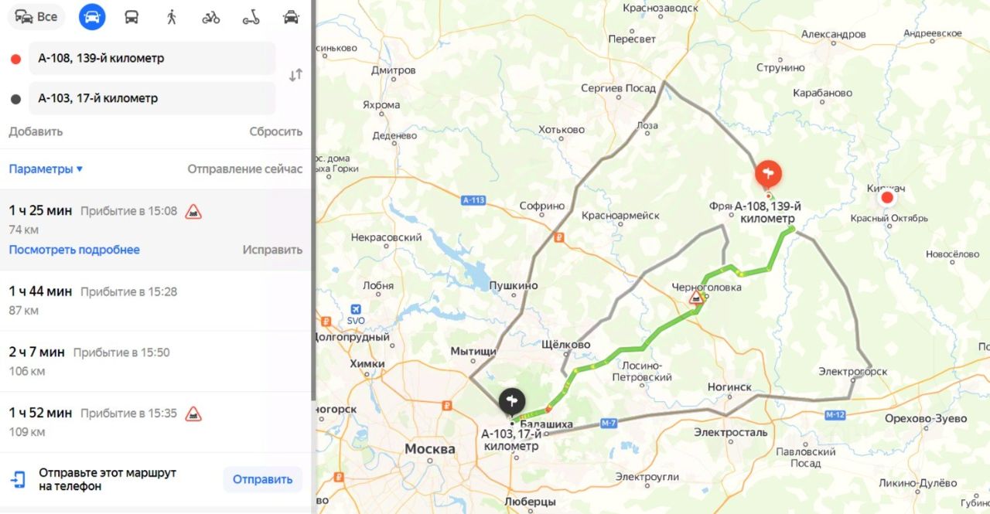Switch to walking route mode
Viewport: 990px width, 514px height.
pos(171,17)
